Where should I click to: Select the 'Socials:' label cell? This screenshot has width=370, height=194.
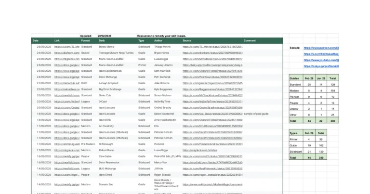point(295,48)
